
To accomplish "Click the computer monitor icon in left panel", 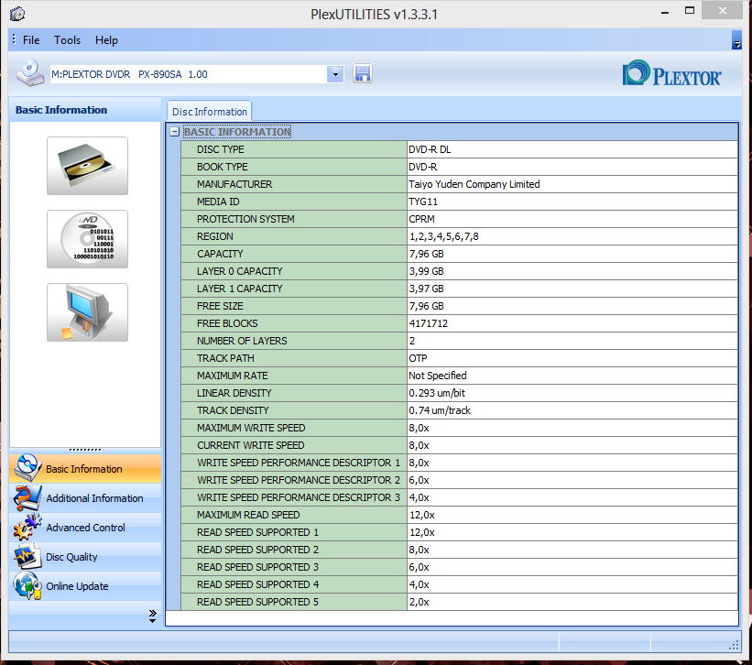I will [x=87, y=312].
